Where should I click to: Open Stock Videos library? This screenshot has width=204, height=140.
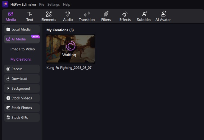[22, 98]
